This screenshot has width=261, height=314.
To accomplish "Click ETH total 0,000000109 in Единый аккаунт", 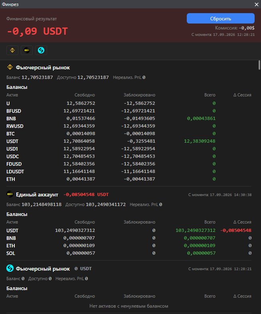I will [x=200, y=246].
